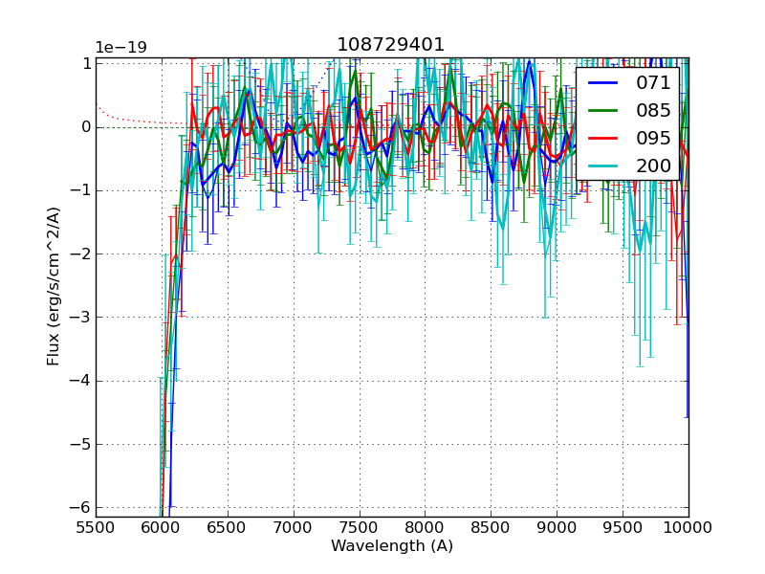Select the 095 legend label

pyautogui.click(x=653, y=138)
